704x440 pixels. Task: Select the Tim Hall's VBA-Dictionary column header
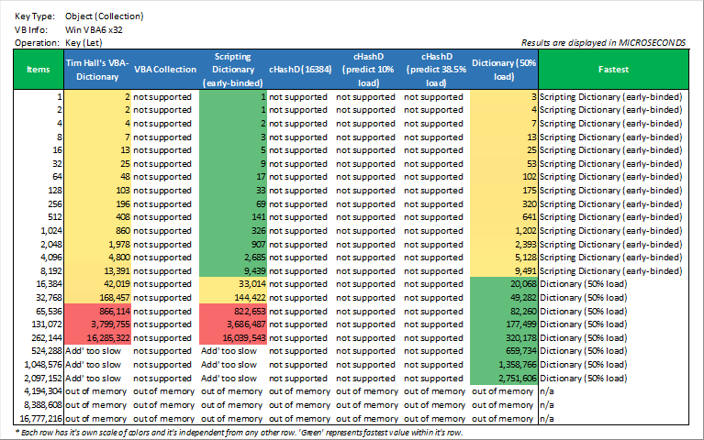(98, 69)
